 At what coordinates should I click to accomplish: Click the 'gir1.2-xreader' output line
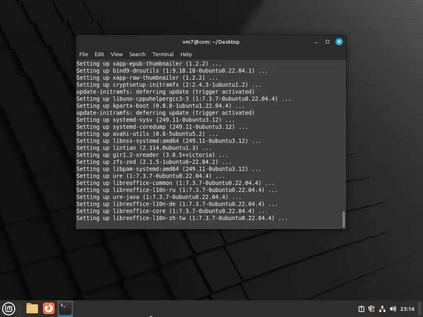click(152, 155)
